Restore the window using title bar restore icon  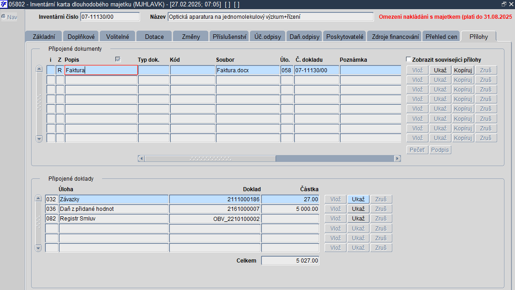[504, 4]
